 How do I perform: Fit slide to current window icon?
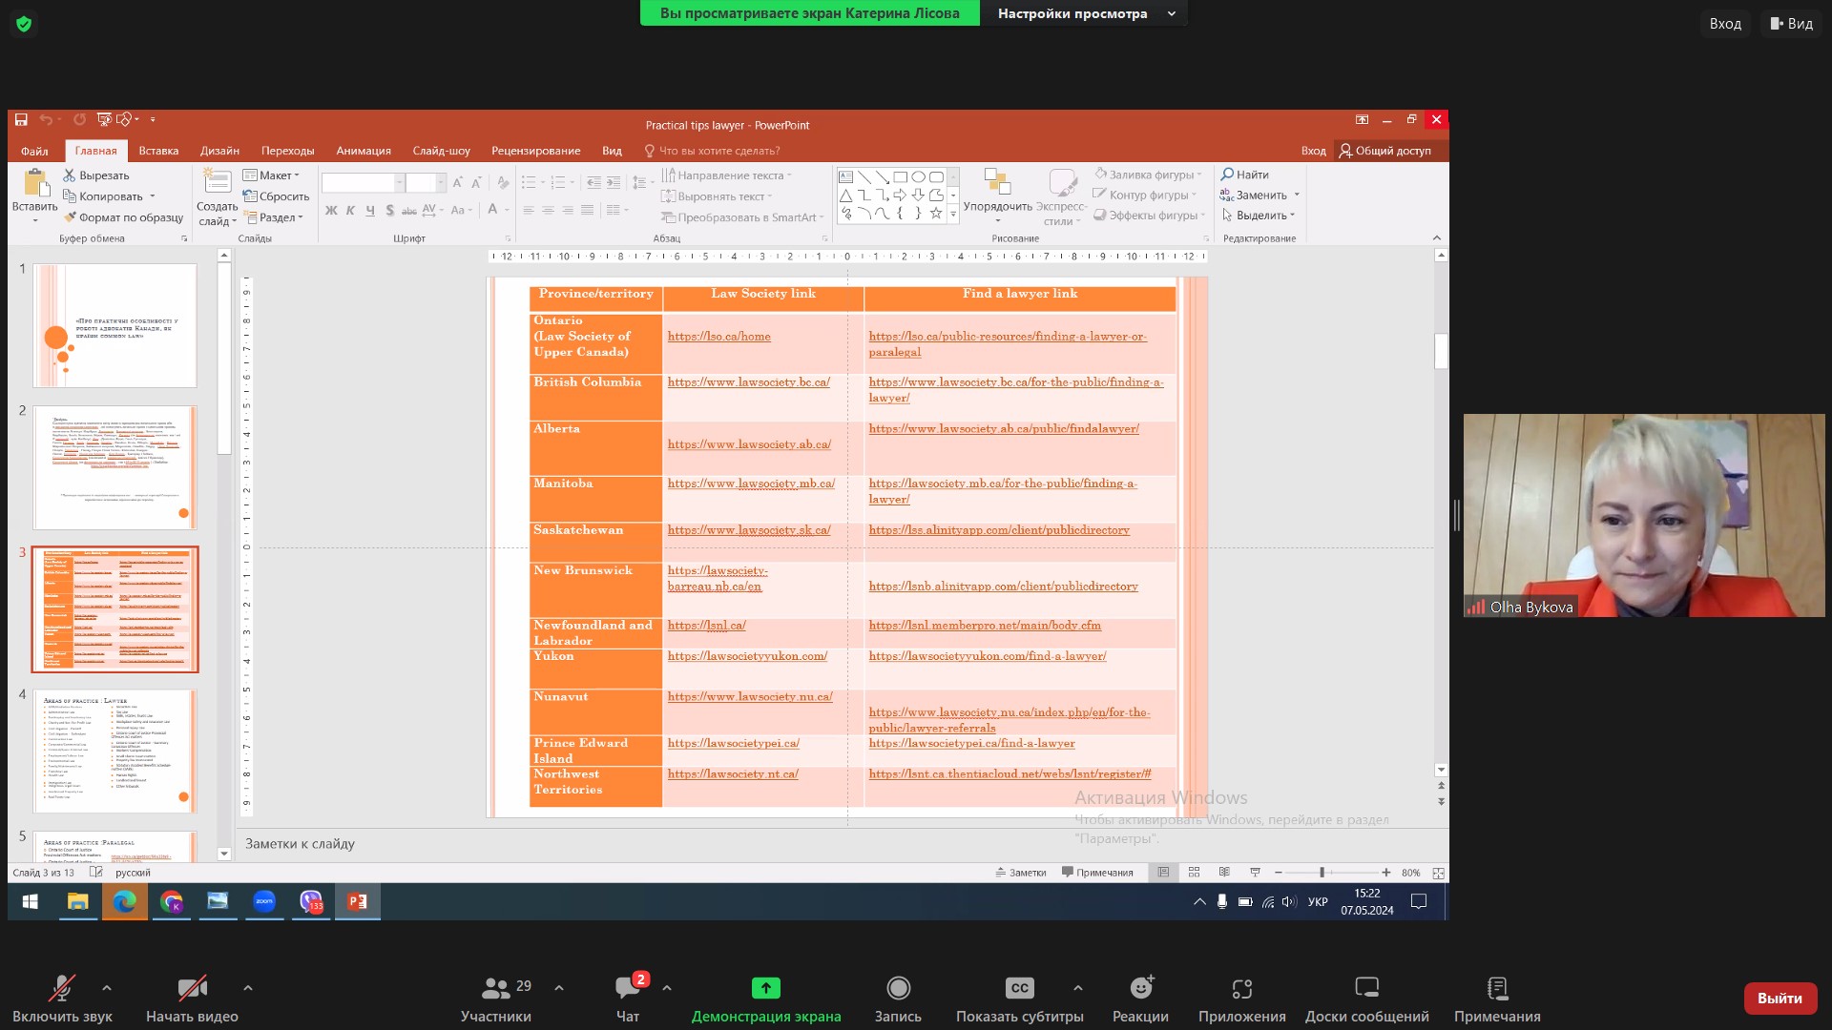click(1438, 873)
